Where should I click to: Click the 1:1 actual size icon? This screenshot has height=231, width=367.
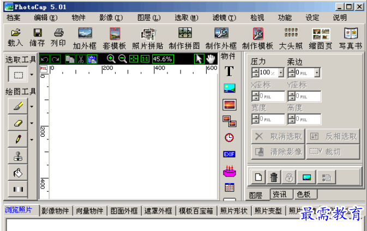pyautogui.click(x=145, y=59)
